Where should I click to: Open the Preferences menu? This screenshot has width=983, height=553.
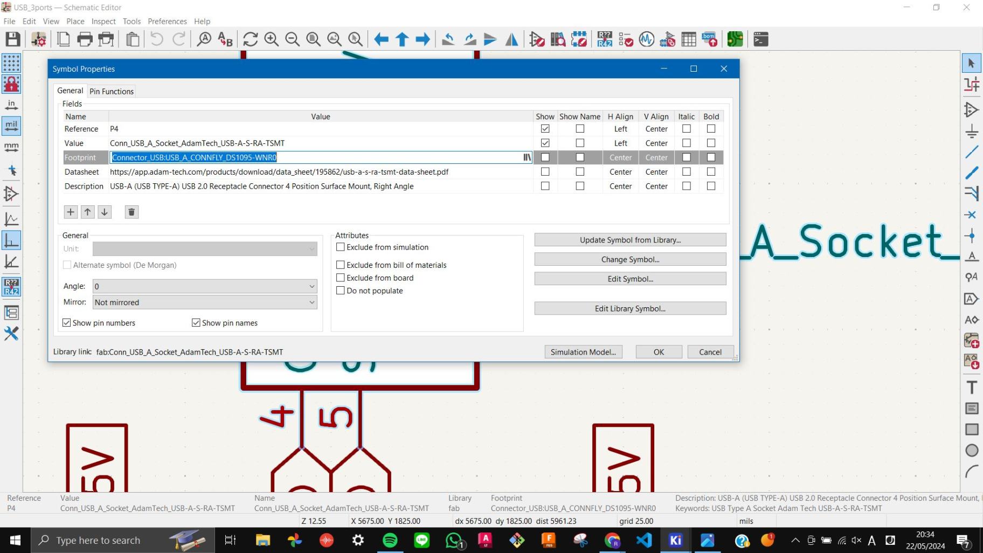(x=167, y=22)
